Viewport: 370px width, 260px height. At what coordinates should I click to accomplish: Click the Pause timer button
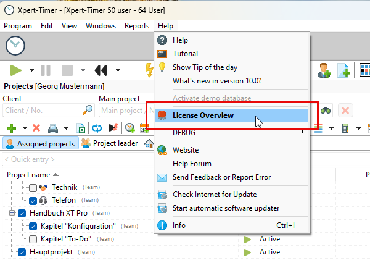pyautogui.click(x=46, y=70)
